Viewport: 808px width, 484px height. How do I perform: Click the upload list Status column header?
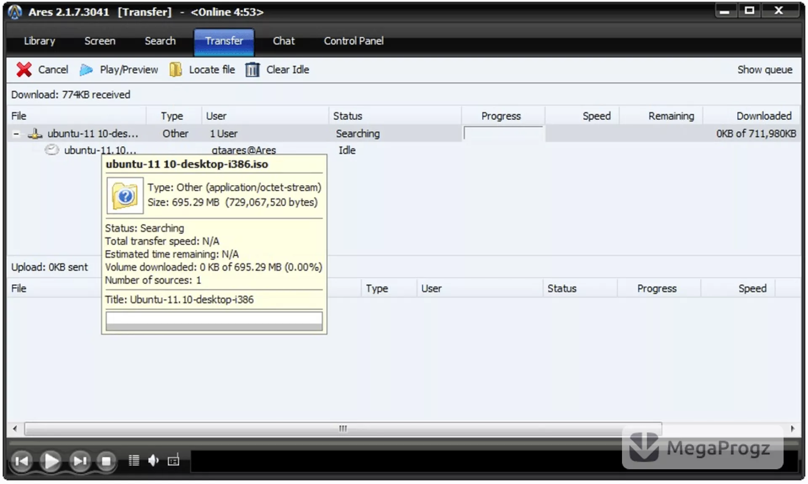coord(580,288)
